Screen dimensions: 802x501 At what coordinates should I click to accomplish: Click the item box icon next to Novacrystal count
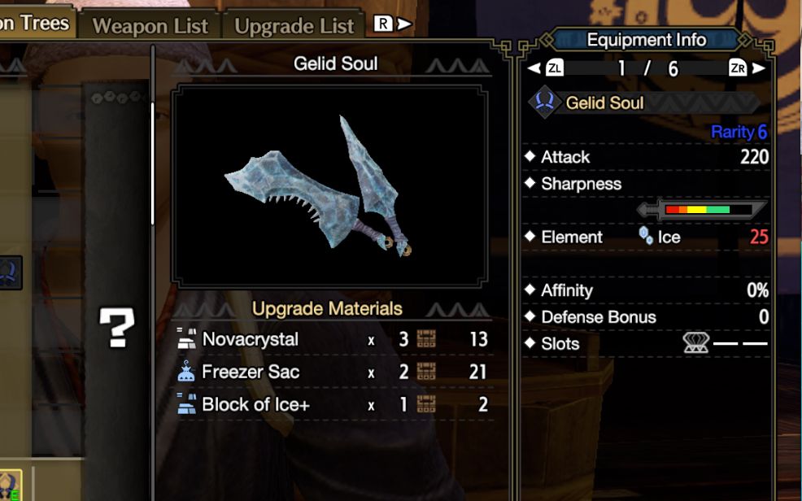pyautogui.click(x=426, y=338)
